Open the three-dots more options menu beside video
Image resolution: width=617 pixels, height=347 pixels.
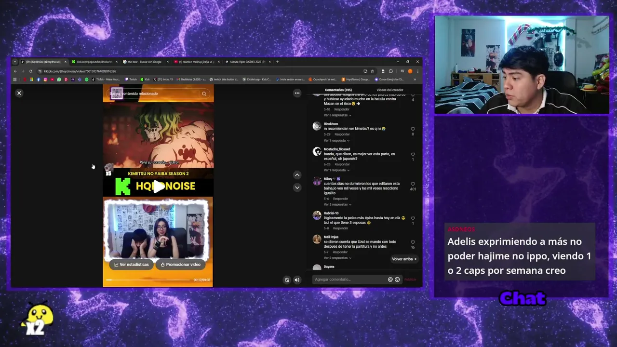tap(297, 93)
